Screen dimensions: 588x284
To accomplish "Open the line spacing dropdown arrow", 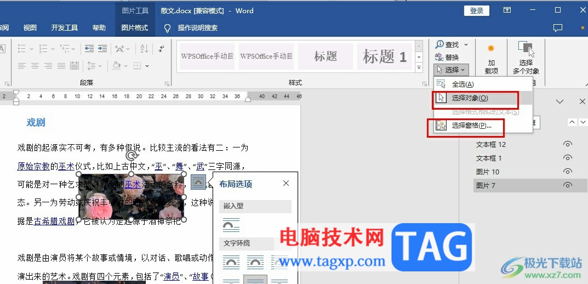I will pyautogui.click(x=100, y=66).
